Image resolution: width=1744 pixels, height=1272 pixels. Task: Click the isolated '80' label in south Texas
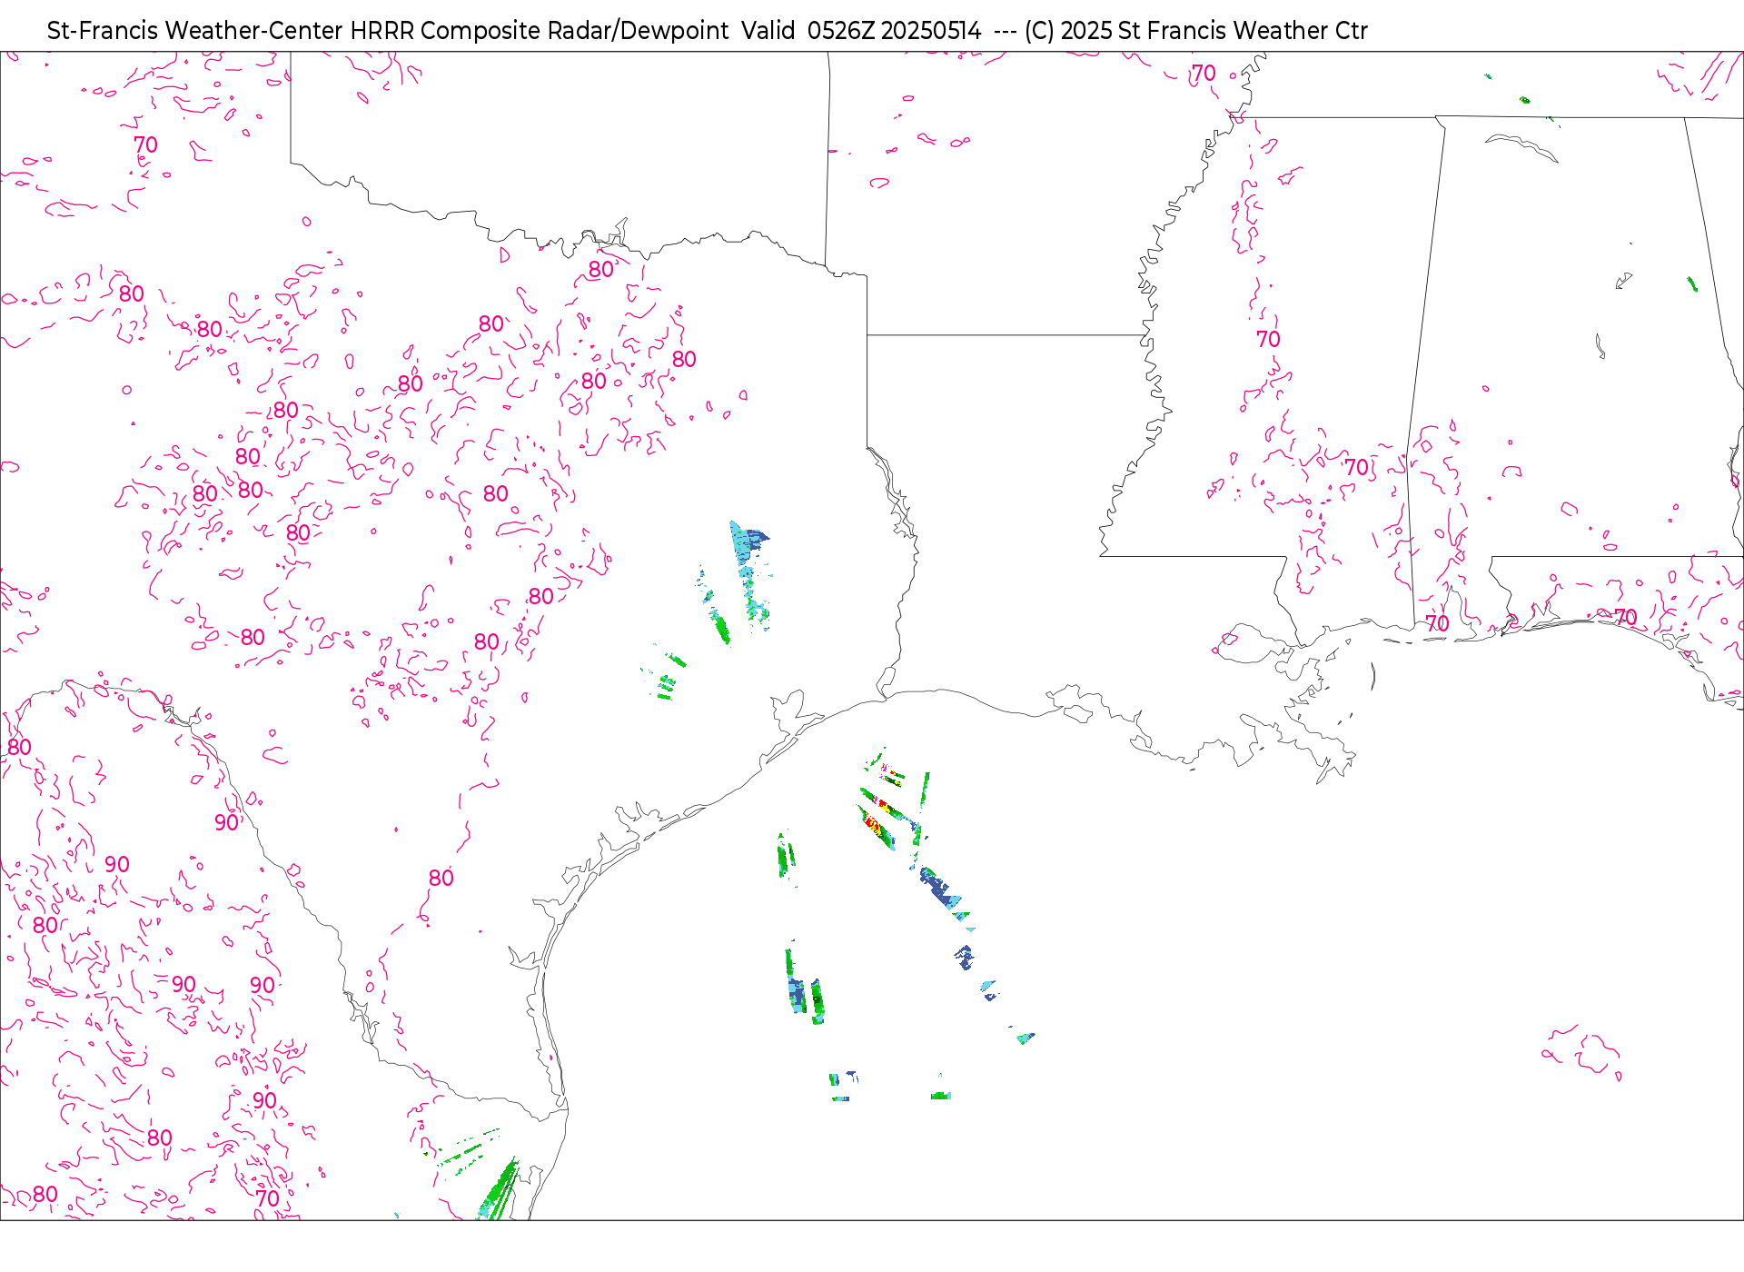point(441,879)
